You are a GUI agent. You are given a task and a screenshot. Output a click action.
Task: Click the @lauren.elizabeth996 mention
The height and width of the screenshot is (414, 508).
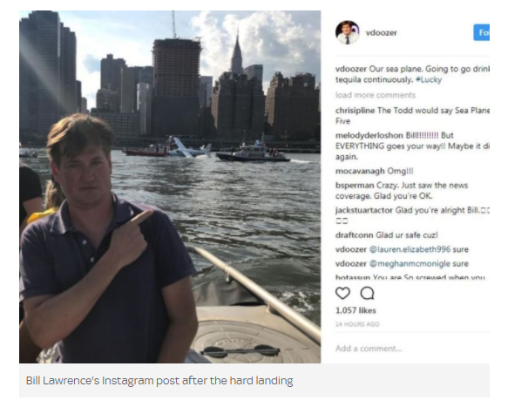coord(410,249)
